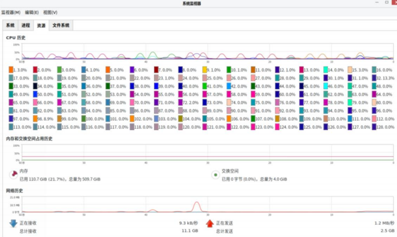Click the 32. 13.3% CPU usage label

pyautogui.click(x=385, y=78)
